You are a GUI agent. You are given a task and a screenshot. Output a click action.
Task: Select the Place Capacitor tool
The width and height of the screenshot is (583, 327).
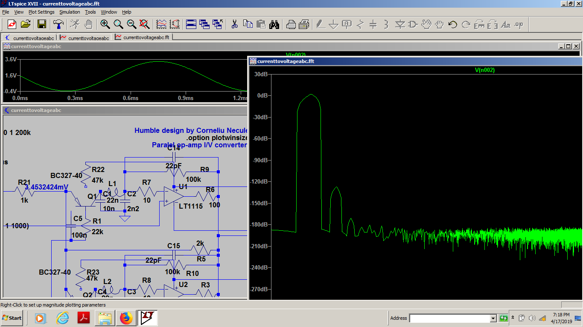[x=373, y=24]
